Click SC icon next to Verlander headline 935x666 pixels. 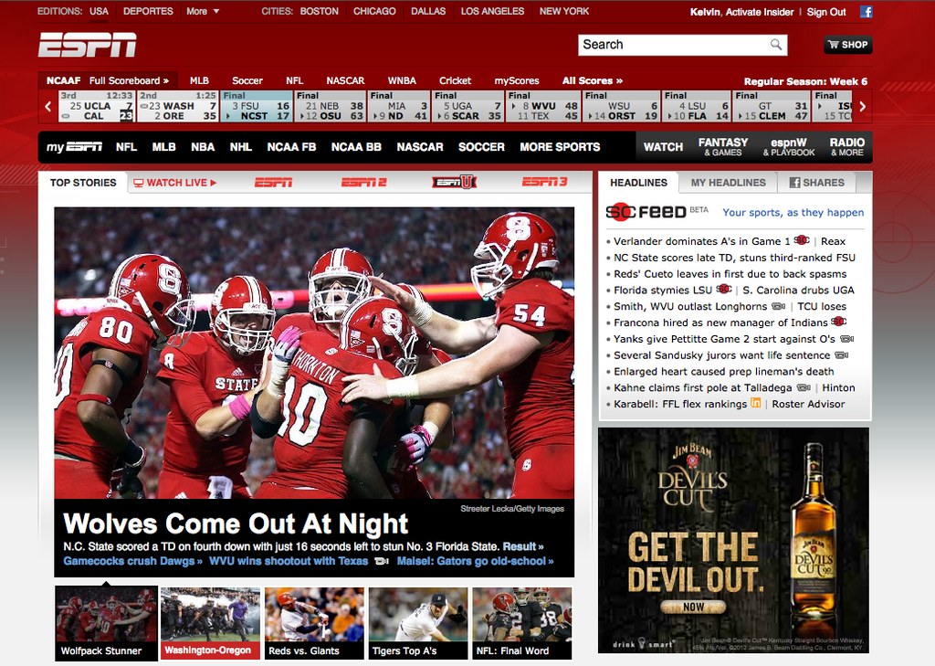point(802,240)
